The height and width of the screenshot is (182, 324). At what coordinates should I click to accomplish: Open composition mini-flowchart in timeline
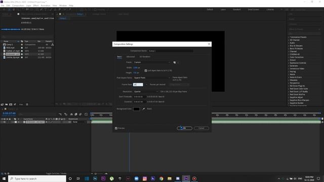pyautogui.click(x=60, y=114)
